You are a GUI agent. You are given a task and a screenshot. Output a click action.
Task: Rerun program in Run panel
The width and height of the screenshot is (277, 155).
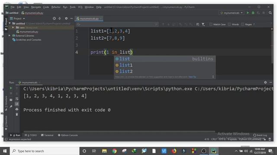point(11,88)
